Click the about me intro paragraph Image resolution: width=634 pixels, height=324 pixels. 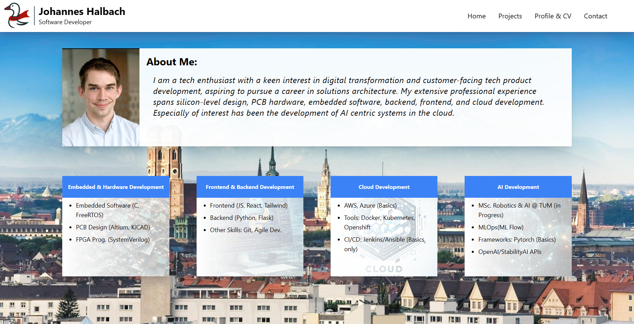(348, 97)
